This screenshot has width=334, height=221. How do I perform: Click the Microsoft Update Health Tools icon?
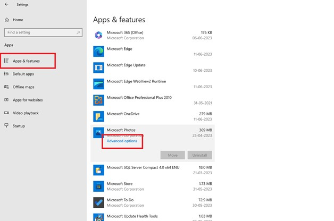pyautogui.click(x=98, y=217)
